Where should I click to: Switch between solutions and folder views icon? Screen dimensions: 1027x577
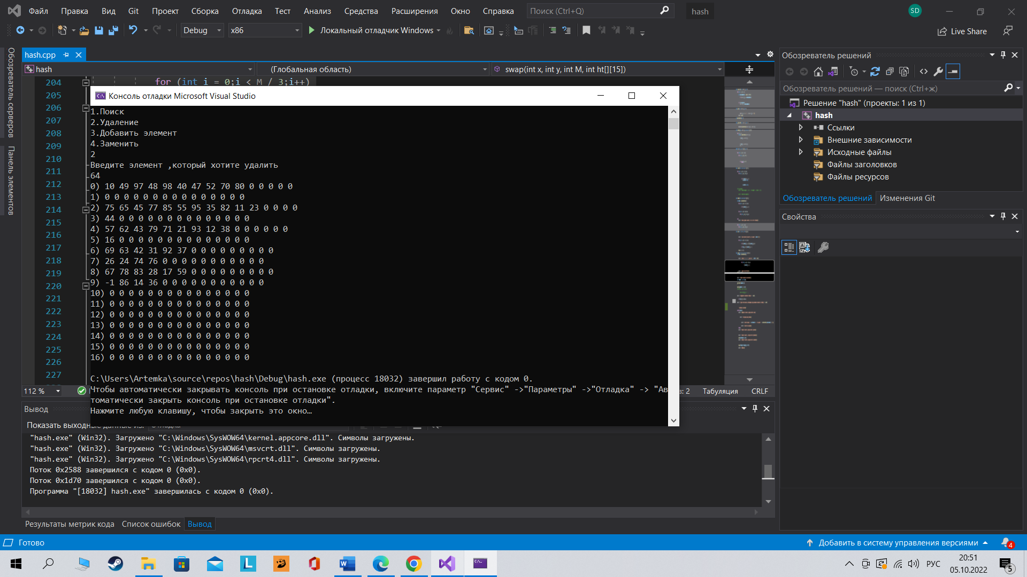click(x=833, y=72)
